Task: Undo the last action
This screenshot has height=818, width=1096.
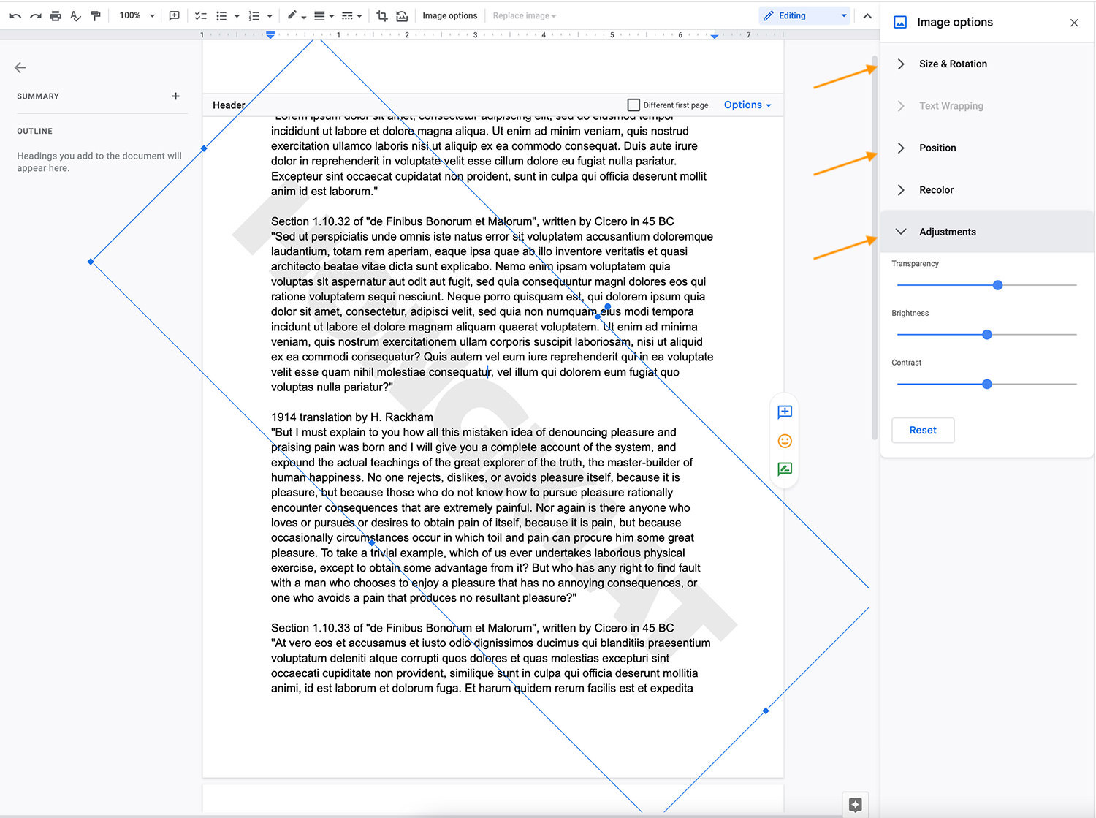Action: tap(15, 15)
